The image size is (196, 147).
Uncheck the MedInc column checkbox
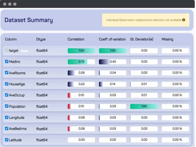(7, 62)
